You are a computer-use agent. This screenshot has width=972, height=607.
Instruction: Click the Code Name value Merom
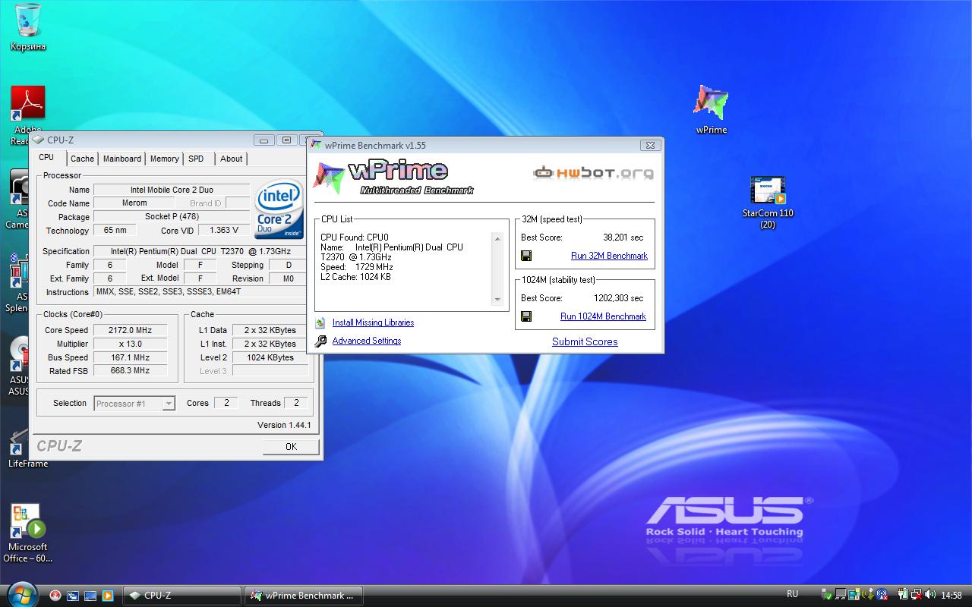point(134,203)
